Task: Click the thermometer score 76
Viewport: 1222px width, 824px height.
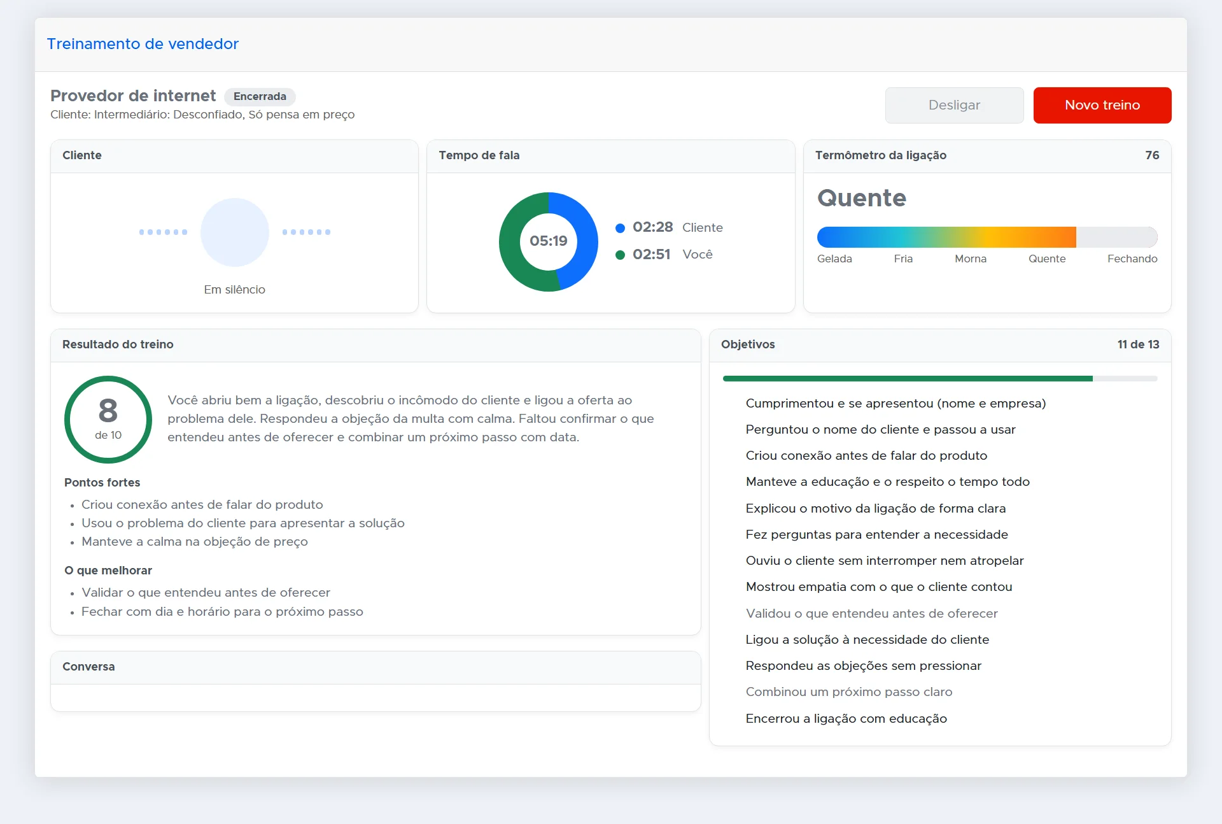Action: point(1152,155)
